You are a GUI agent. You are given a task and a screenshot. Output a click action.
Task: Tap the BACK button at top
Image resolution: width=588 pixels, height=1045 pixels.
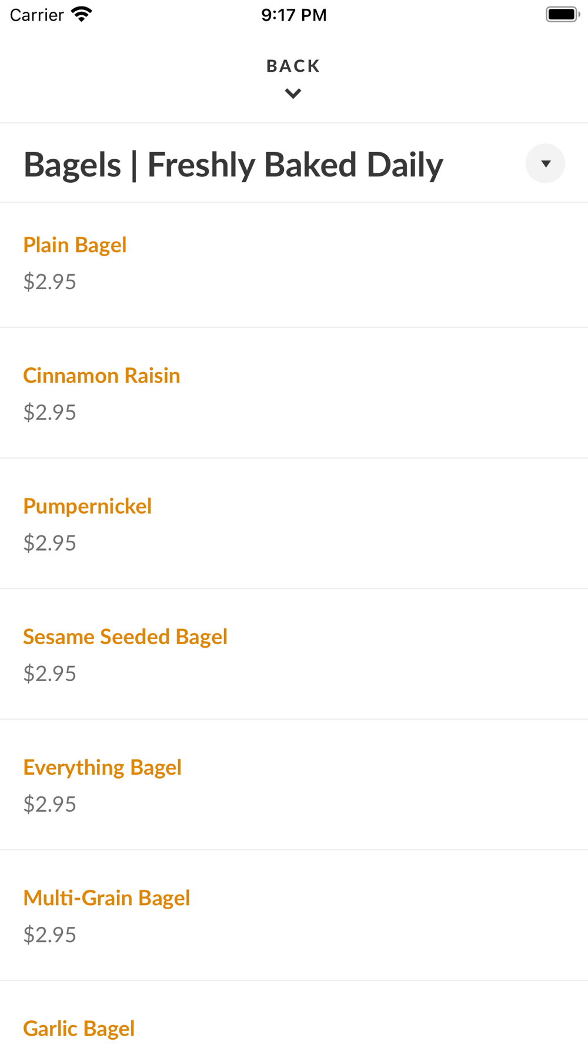(293, 66)
